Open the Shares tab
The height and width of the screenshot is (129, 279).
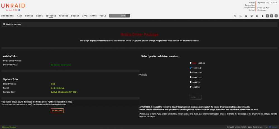[29, 16]
